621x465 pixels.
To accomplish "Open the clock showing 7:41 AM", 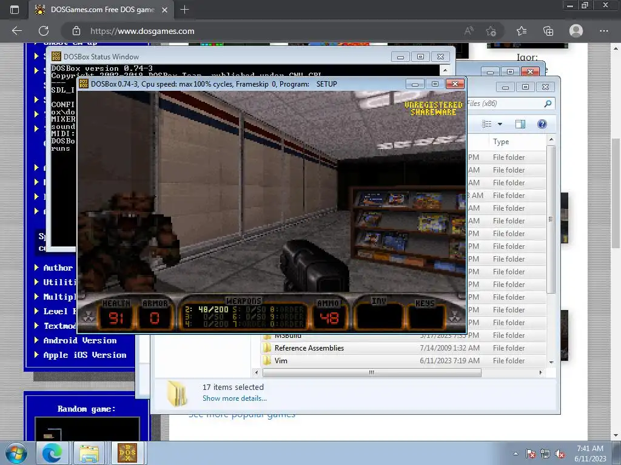I will [590, 453].
